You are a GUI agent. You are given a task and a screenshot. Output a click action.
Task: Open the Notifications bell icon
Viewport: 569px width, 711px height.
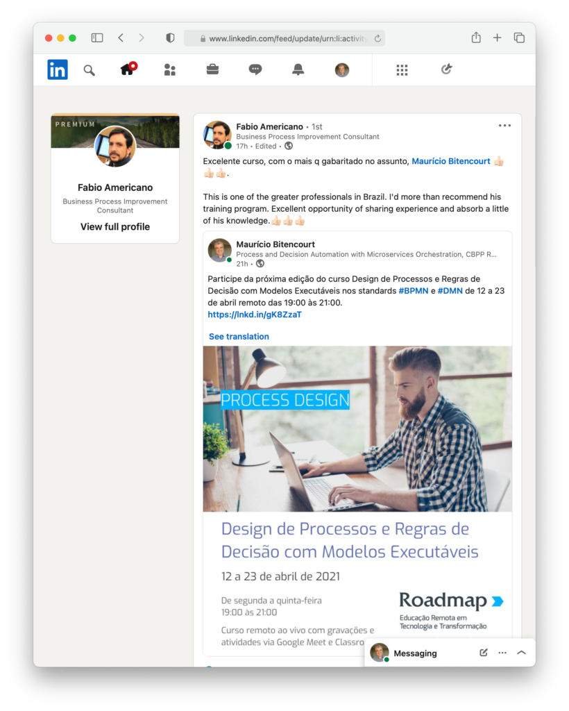298,69
